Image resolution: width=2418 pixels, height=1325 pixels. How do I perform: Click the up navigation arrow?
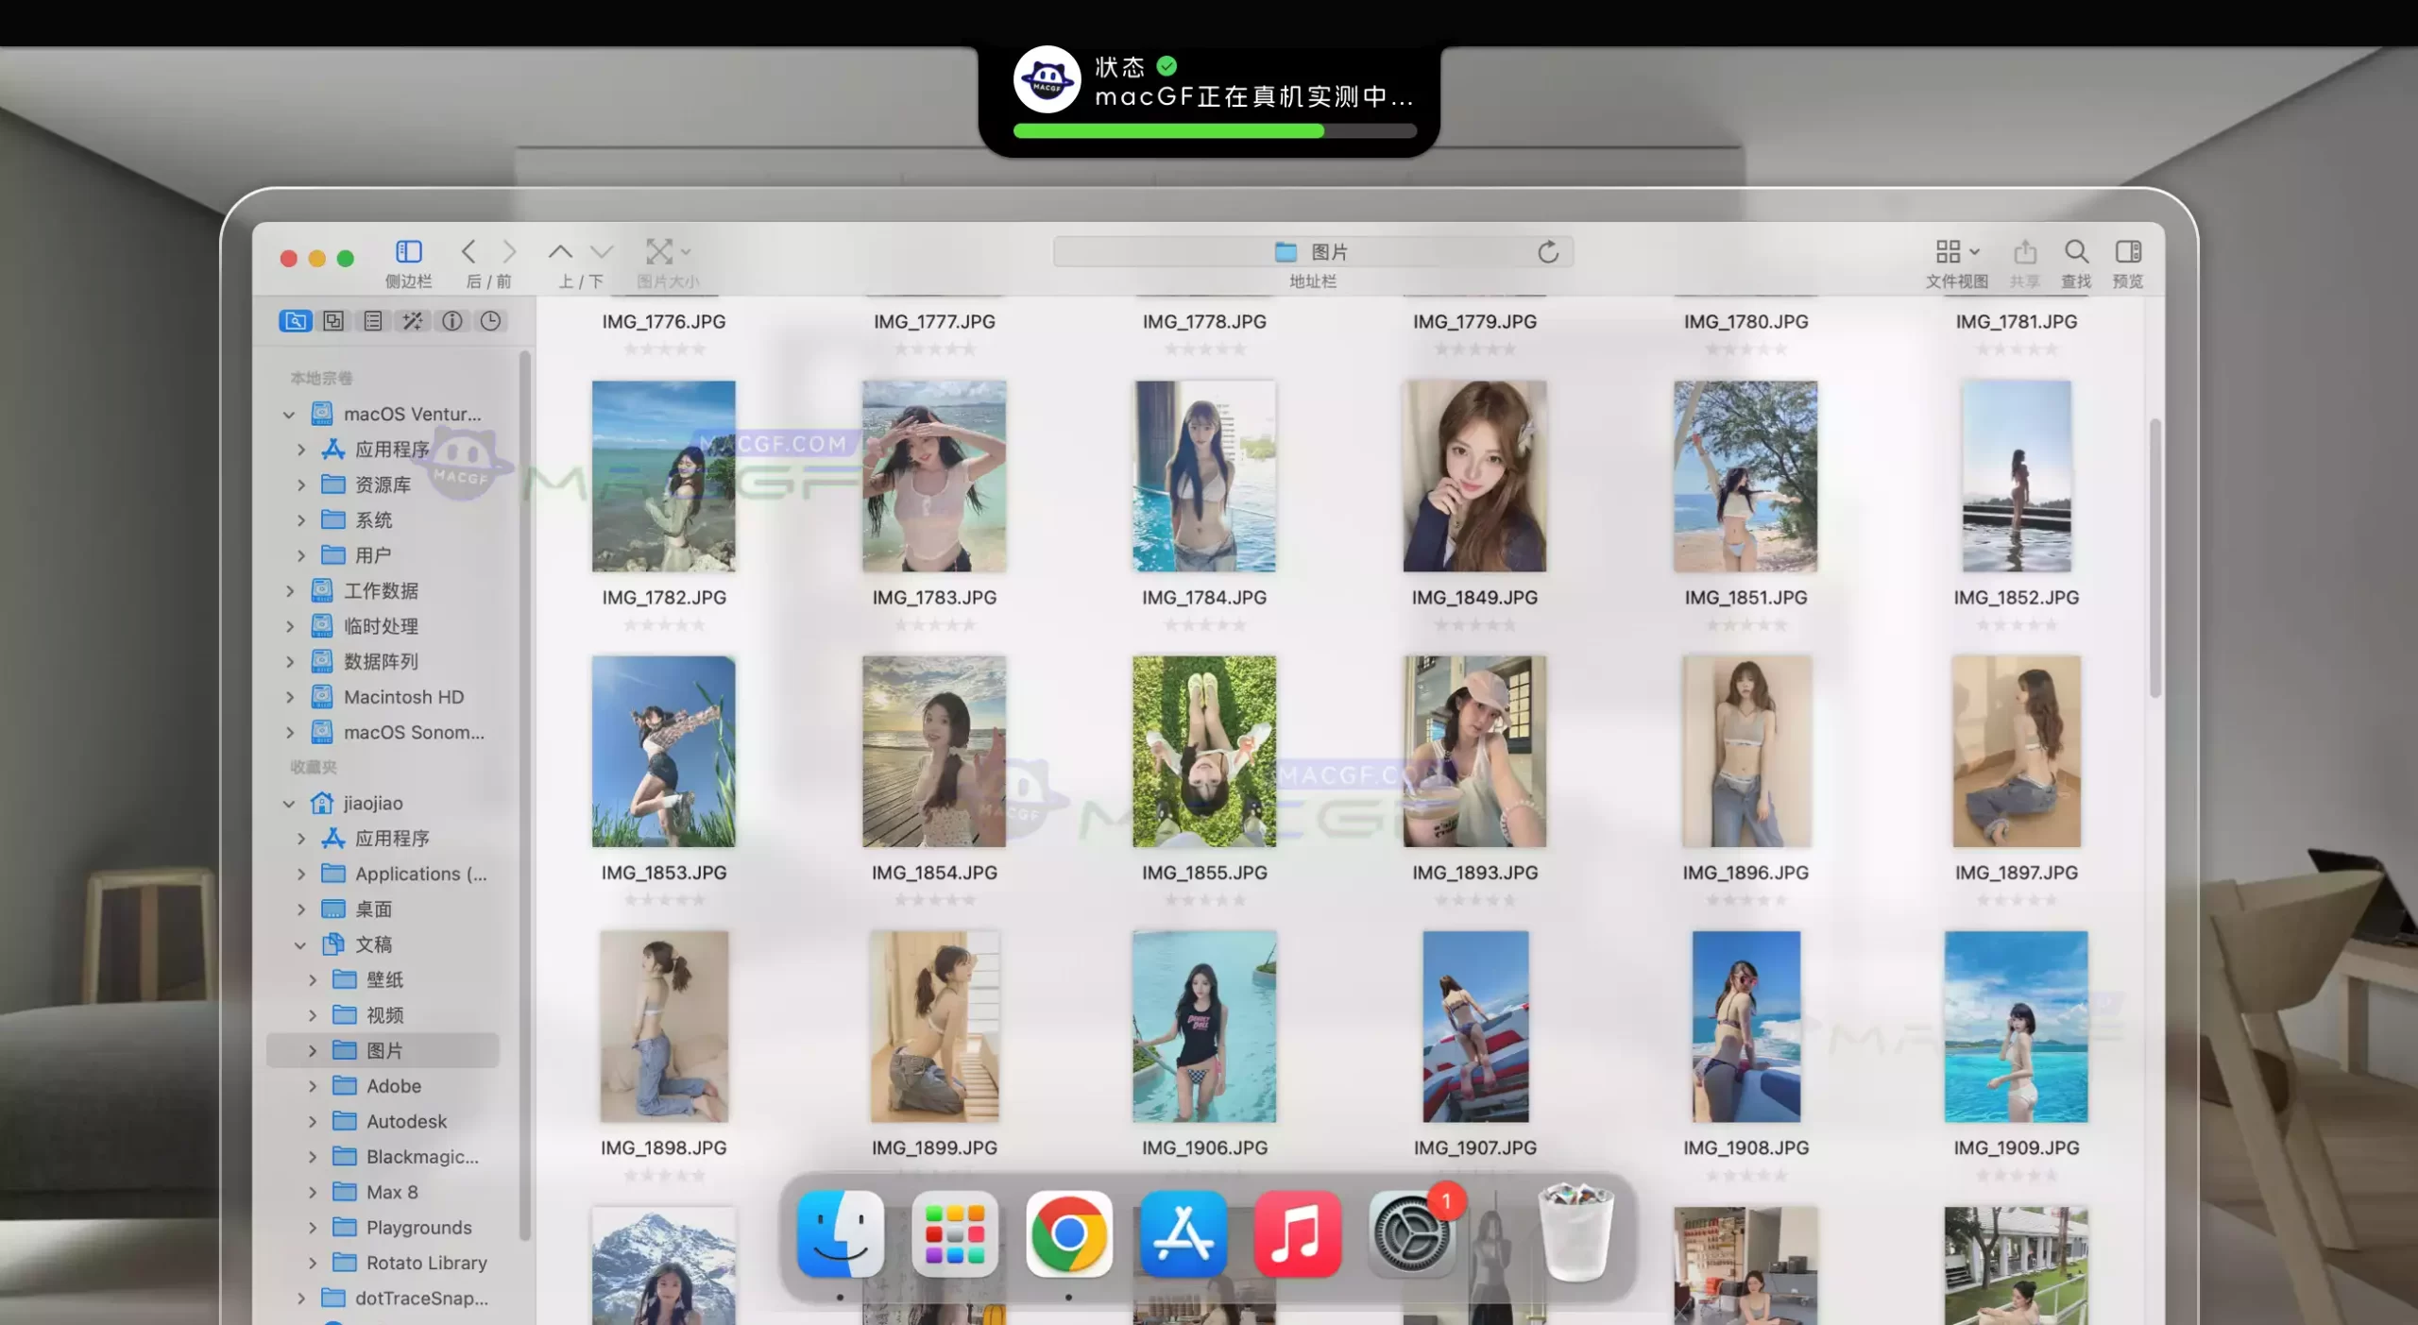[559, 251]
